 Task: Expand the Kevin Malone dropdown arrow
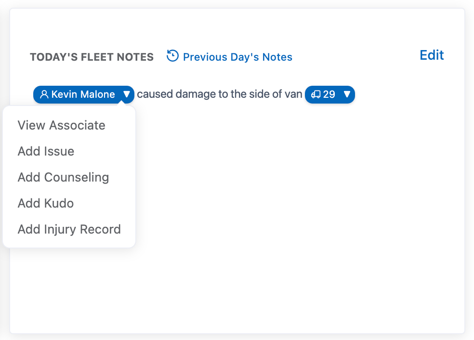(126, 94)
